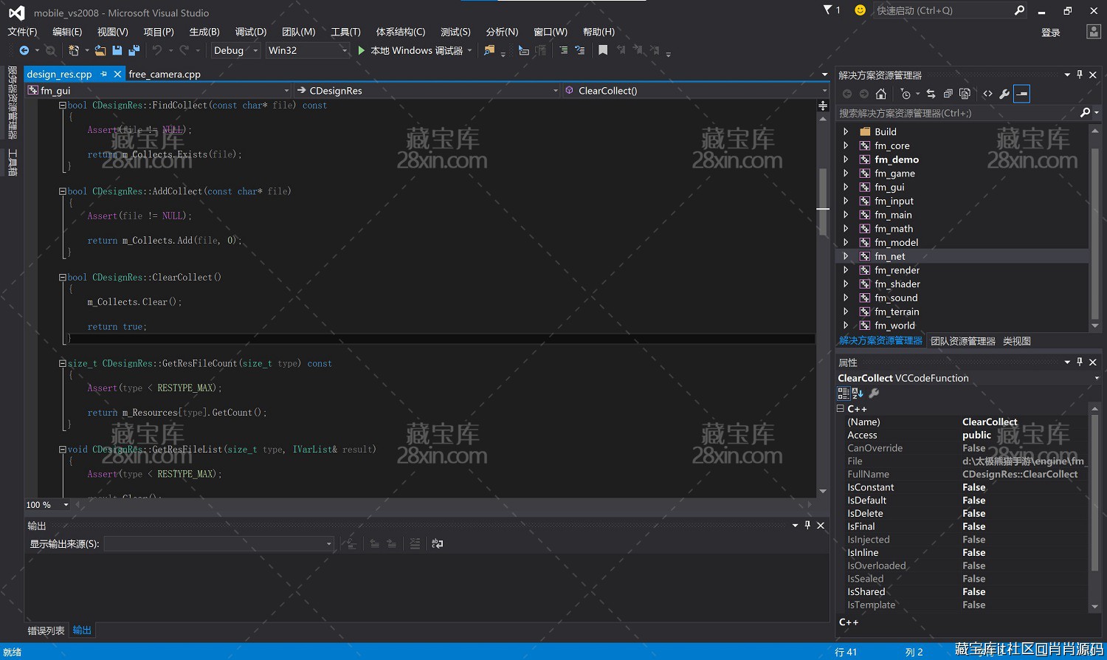
Task: Save the current file with the floppy icon
Action: point(117,50)
